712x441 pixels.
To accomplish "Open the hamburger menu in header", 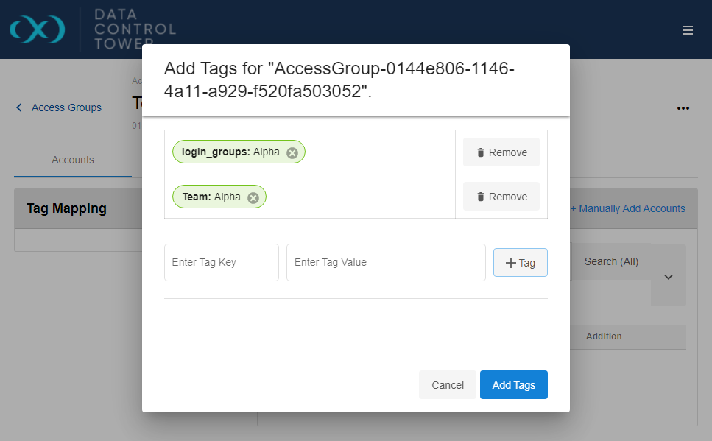I will coord(688,30).
